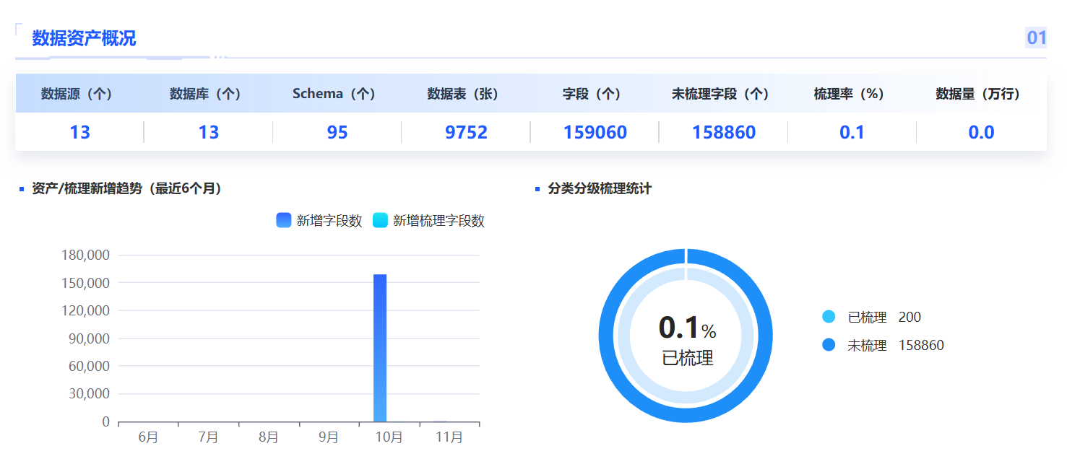Viewport: 1067px width, 459px height.
Task: Click the 数据量 value 0.0
Action: click(x=981, y=133)
